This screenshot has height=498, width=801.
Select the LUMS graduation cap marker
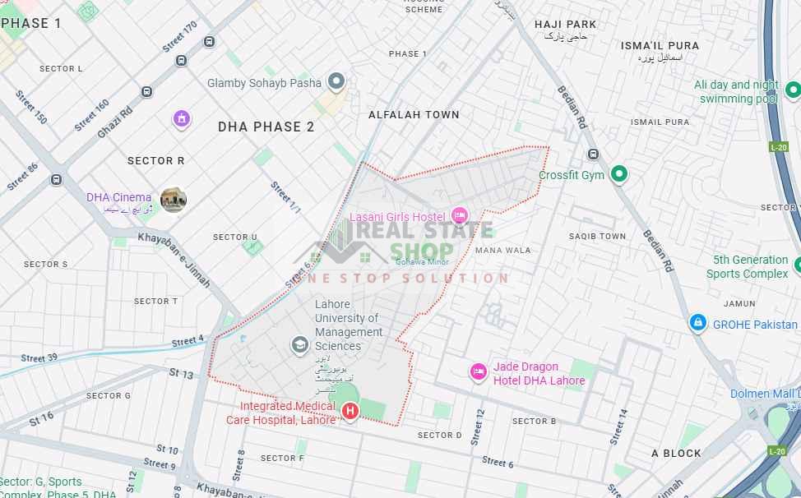click(x=300, y=345)
